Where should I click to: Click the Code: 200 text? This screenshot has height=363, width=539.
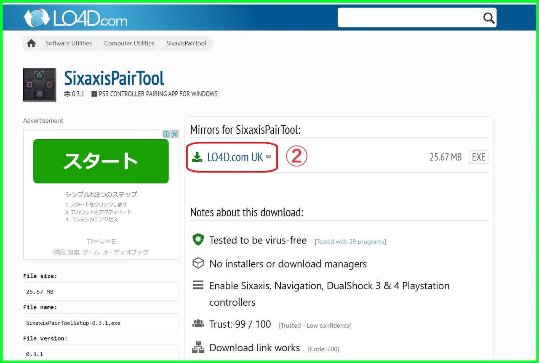coord(323,349)
